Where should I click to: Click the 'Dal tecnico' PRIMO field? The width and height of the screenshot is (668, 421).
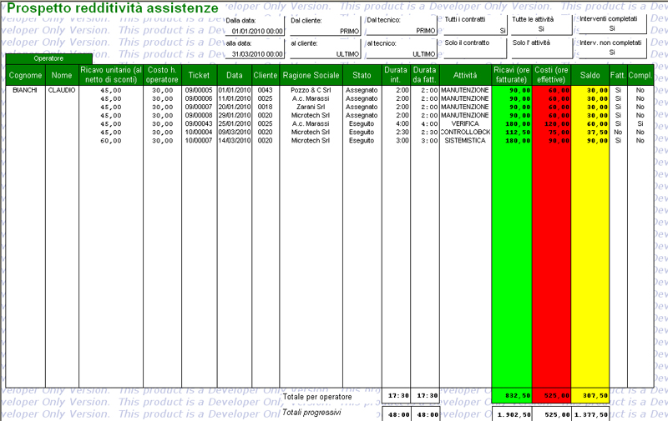402,26
